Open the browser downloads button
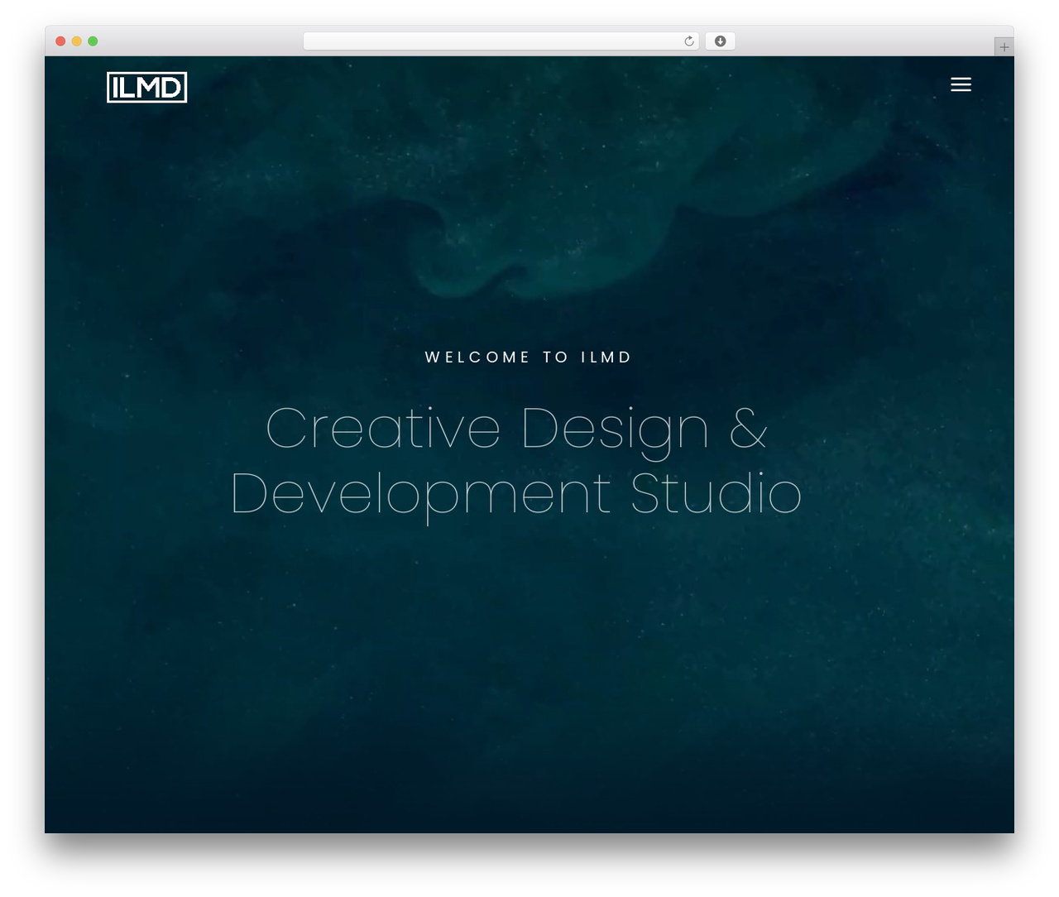 coord(720,41)
